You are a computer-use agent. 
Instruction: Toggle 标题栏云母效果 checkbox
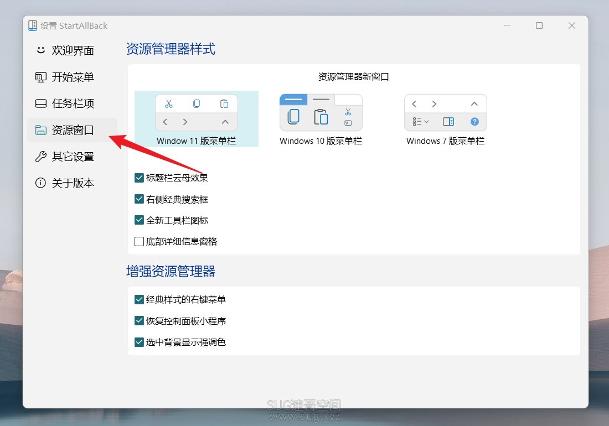(139, 178)
